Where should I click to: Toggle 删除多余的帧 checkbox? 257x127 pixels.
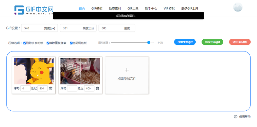[25, 43]
